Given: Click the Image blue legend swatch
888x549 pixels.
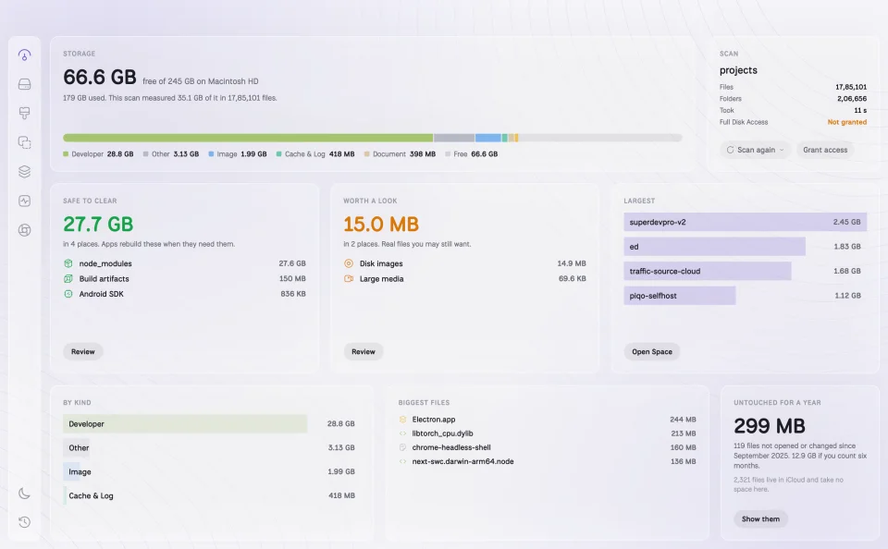Looking at the screenshot, I should 211,154.
